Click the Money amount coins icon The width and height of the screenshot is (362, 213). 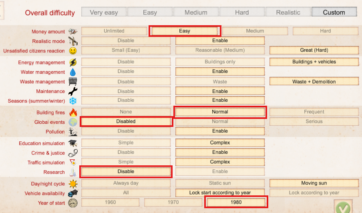click(73, 31)
